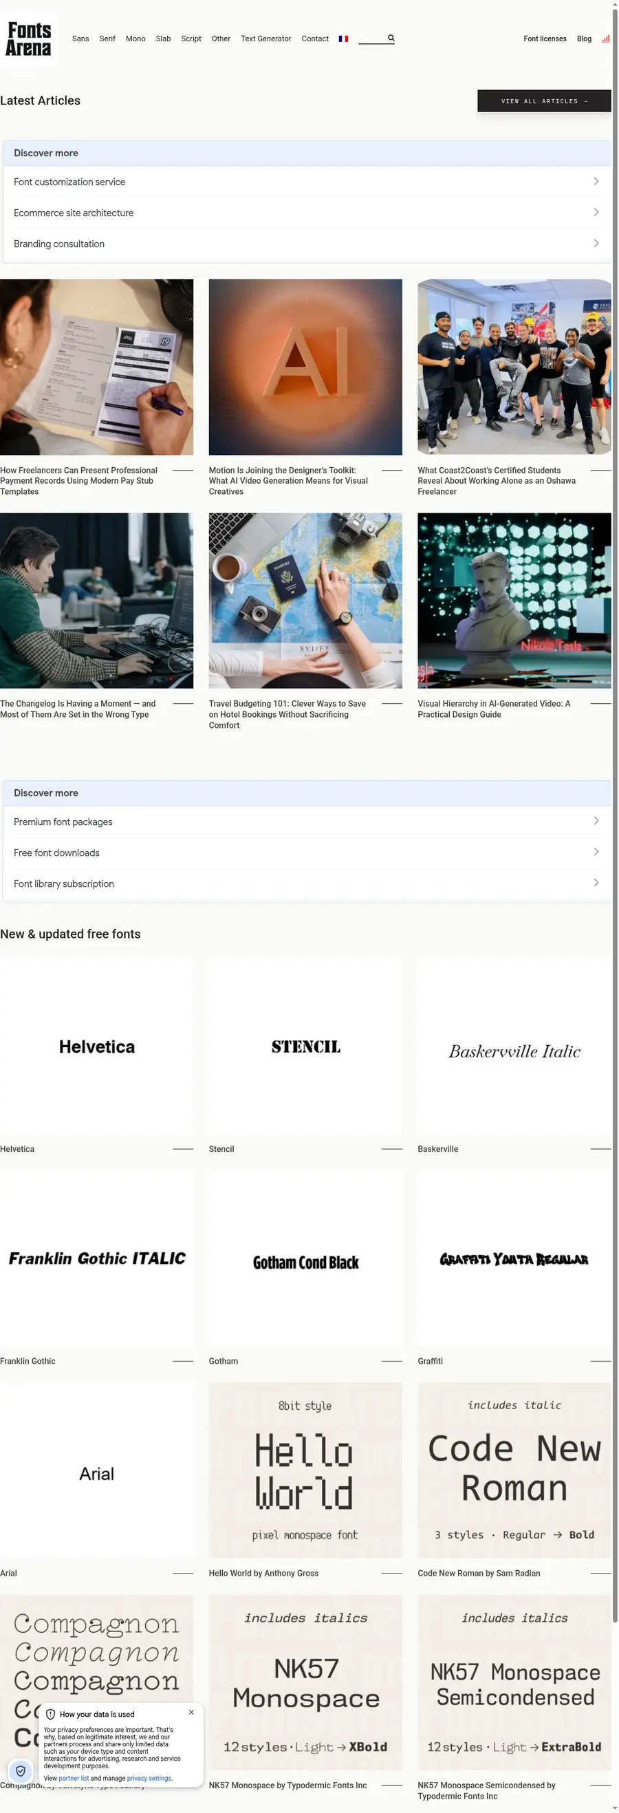Open privacy settings link in popup
This screenshot has width=619, height=1813.
point(149,1778)
